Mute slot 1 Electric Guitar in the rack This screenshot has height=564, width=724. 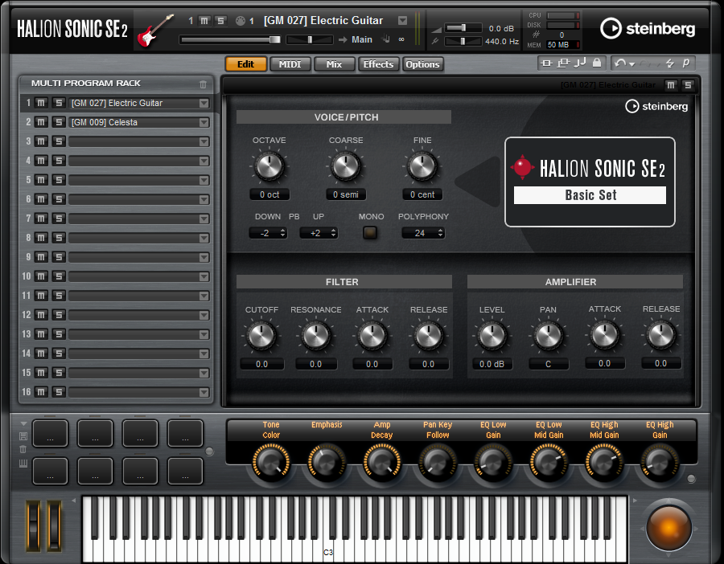click(x=41, y=103)
